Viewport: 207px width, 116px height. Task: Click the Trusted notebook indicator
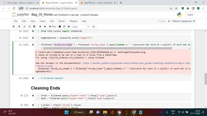point(162,21)
